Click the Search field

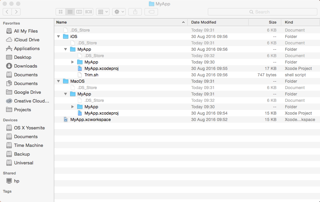(x=262, y=12)
